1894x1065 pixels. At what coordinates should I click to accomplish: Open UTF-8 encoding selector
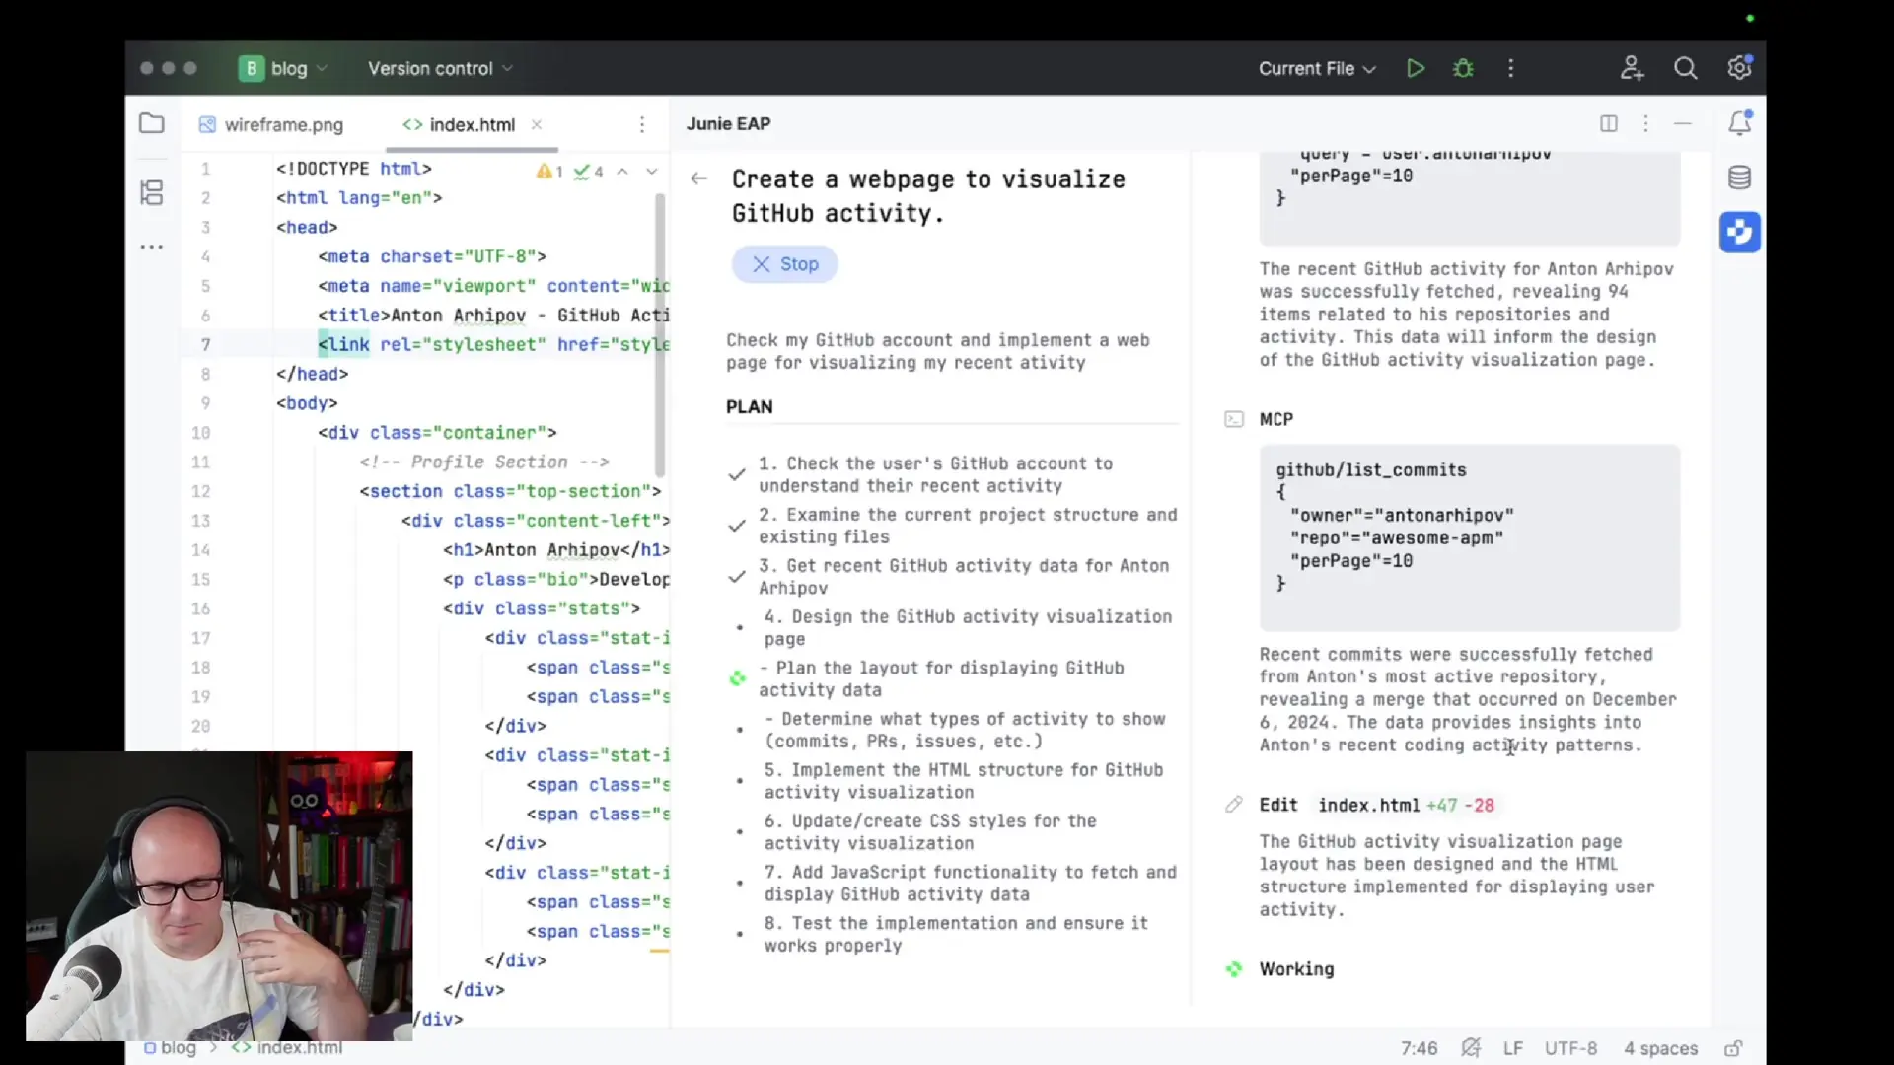tap(1570, 1048)
